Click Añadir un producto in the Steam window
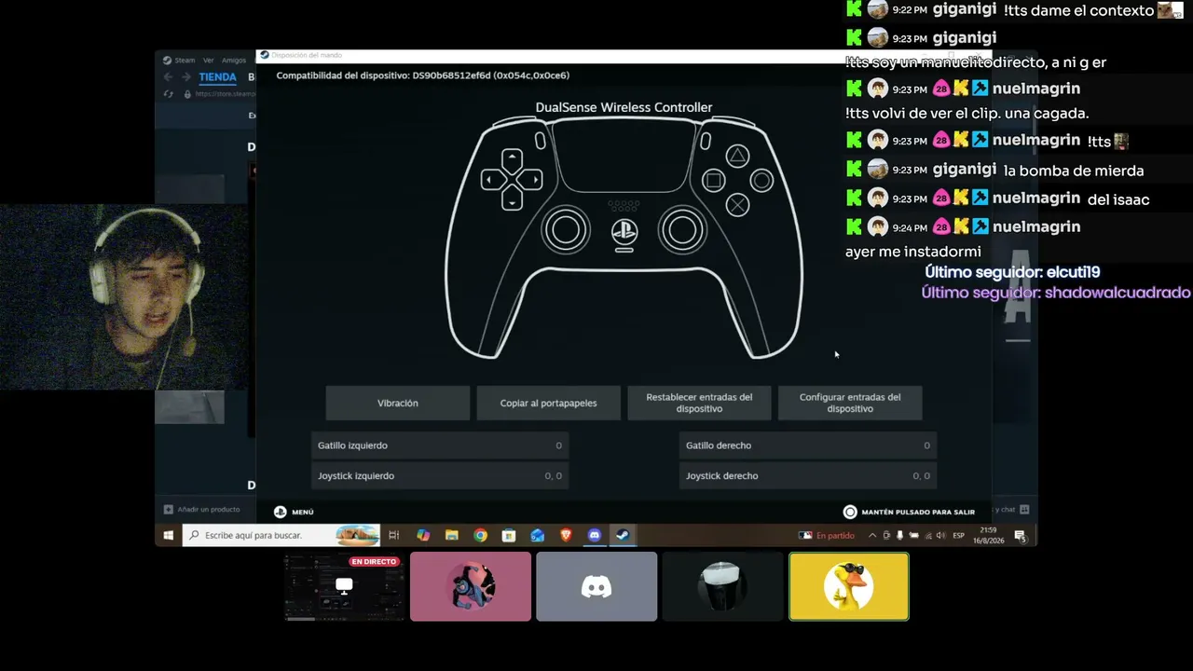This screenshot has height=671, width=1193. click(x=209, y=510)
